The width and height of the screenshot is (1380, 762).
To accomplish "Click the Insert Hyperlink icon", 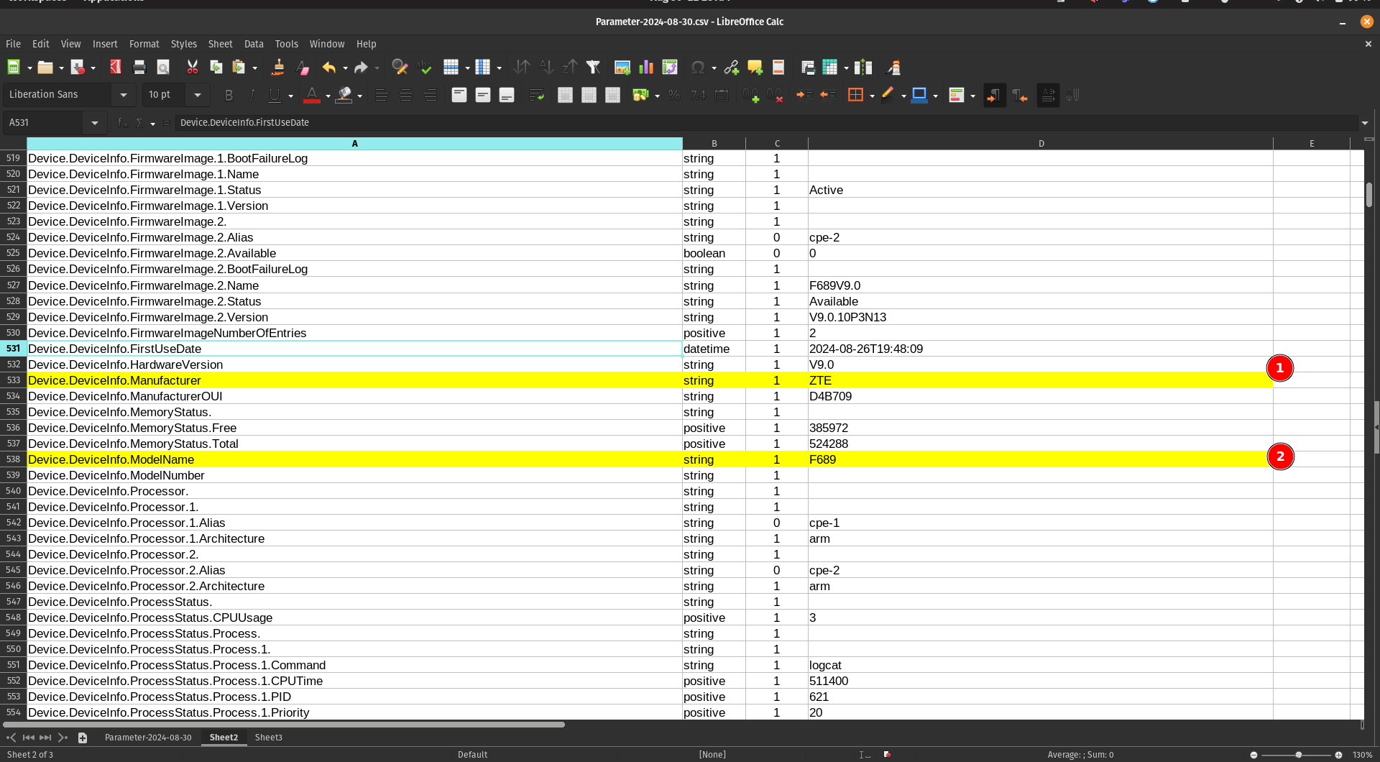I will click(x=731, y=68).
